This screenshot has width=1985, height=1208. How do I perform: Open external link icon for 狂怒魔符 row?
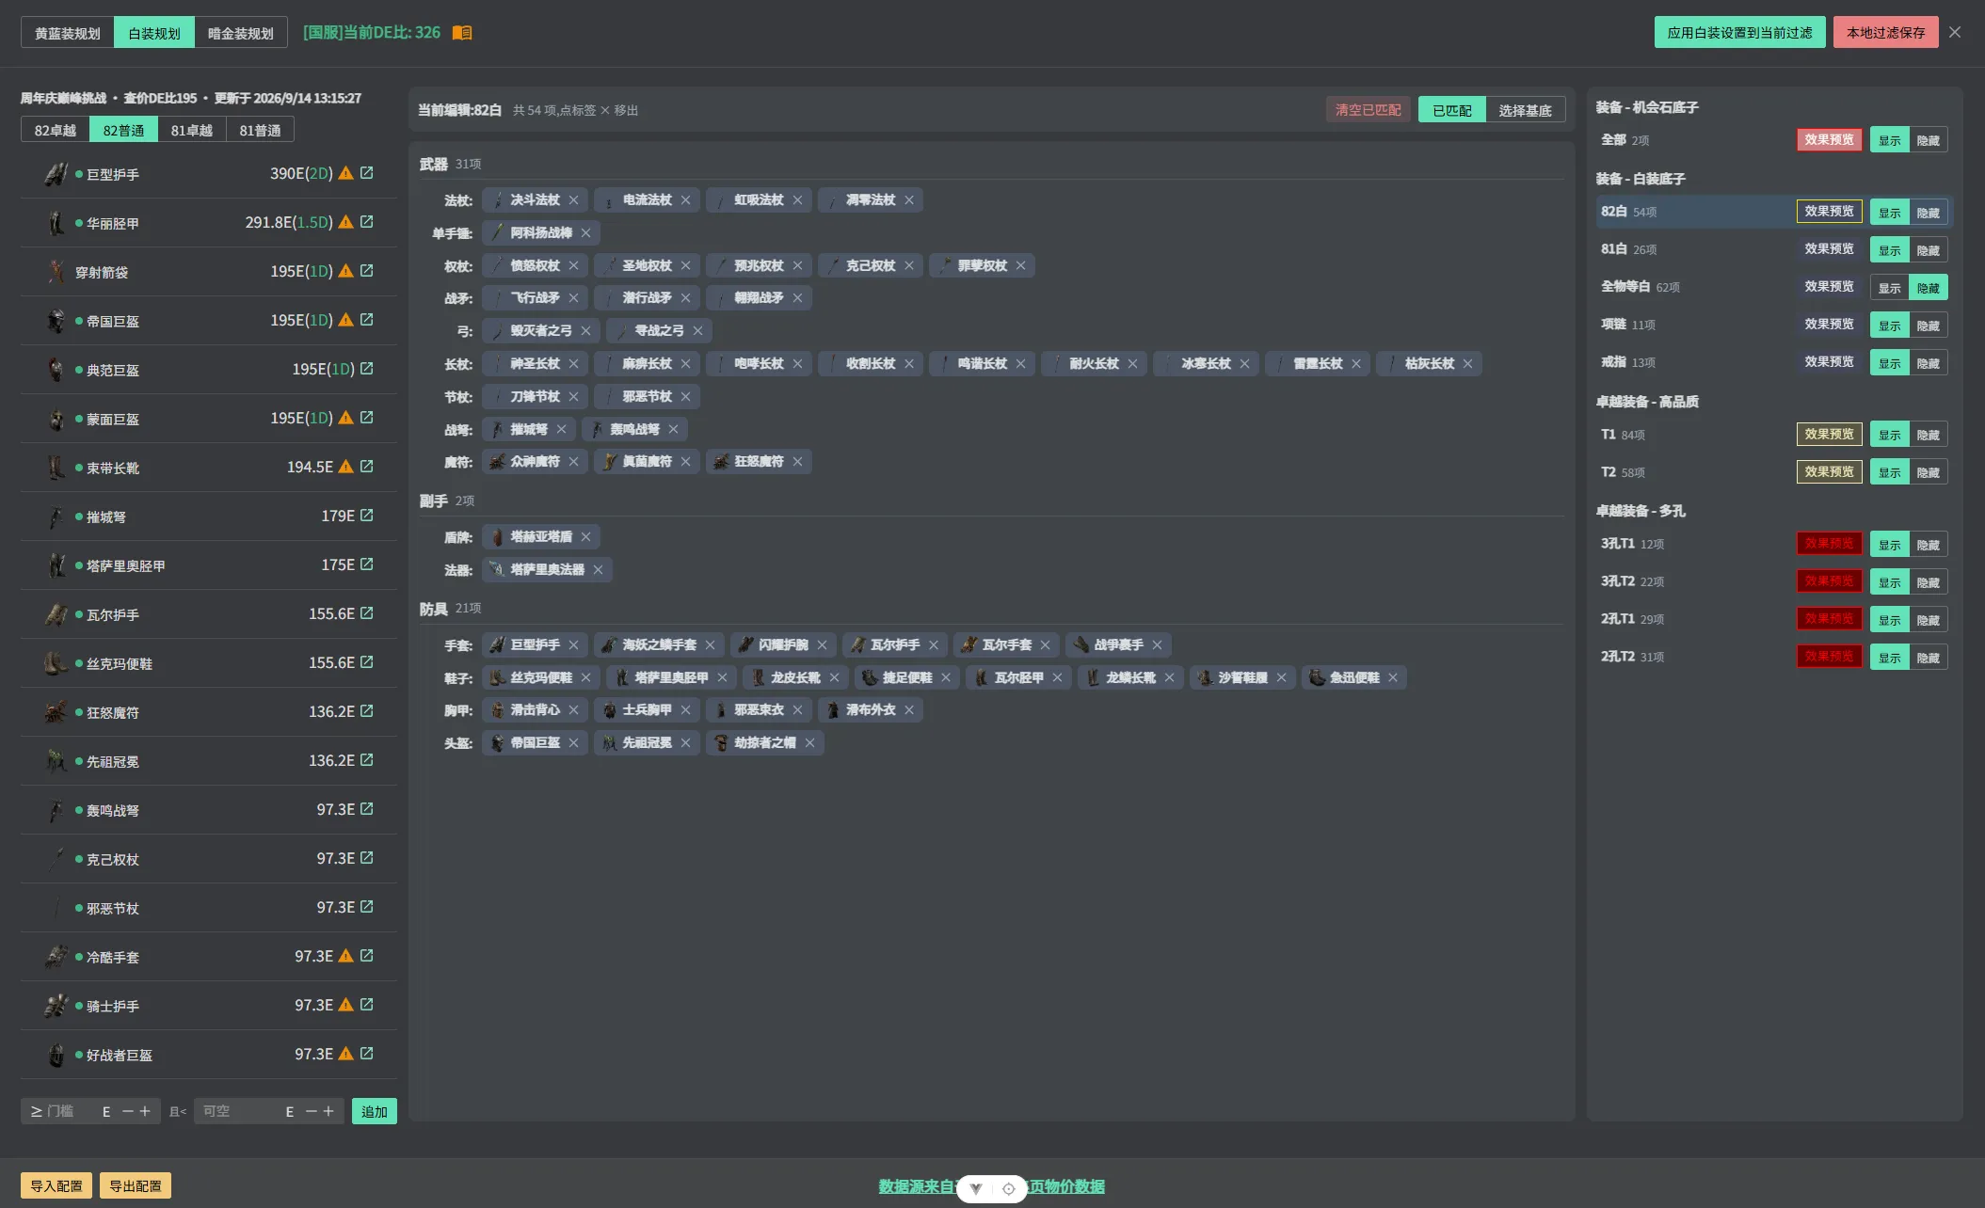(x=367, y=711)
